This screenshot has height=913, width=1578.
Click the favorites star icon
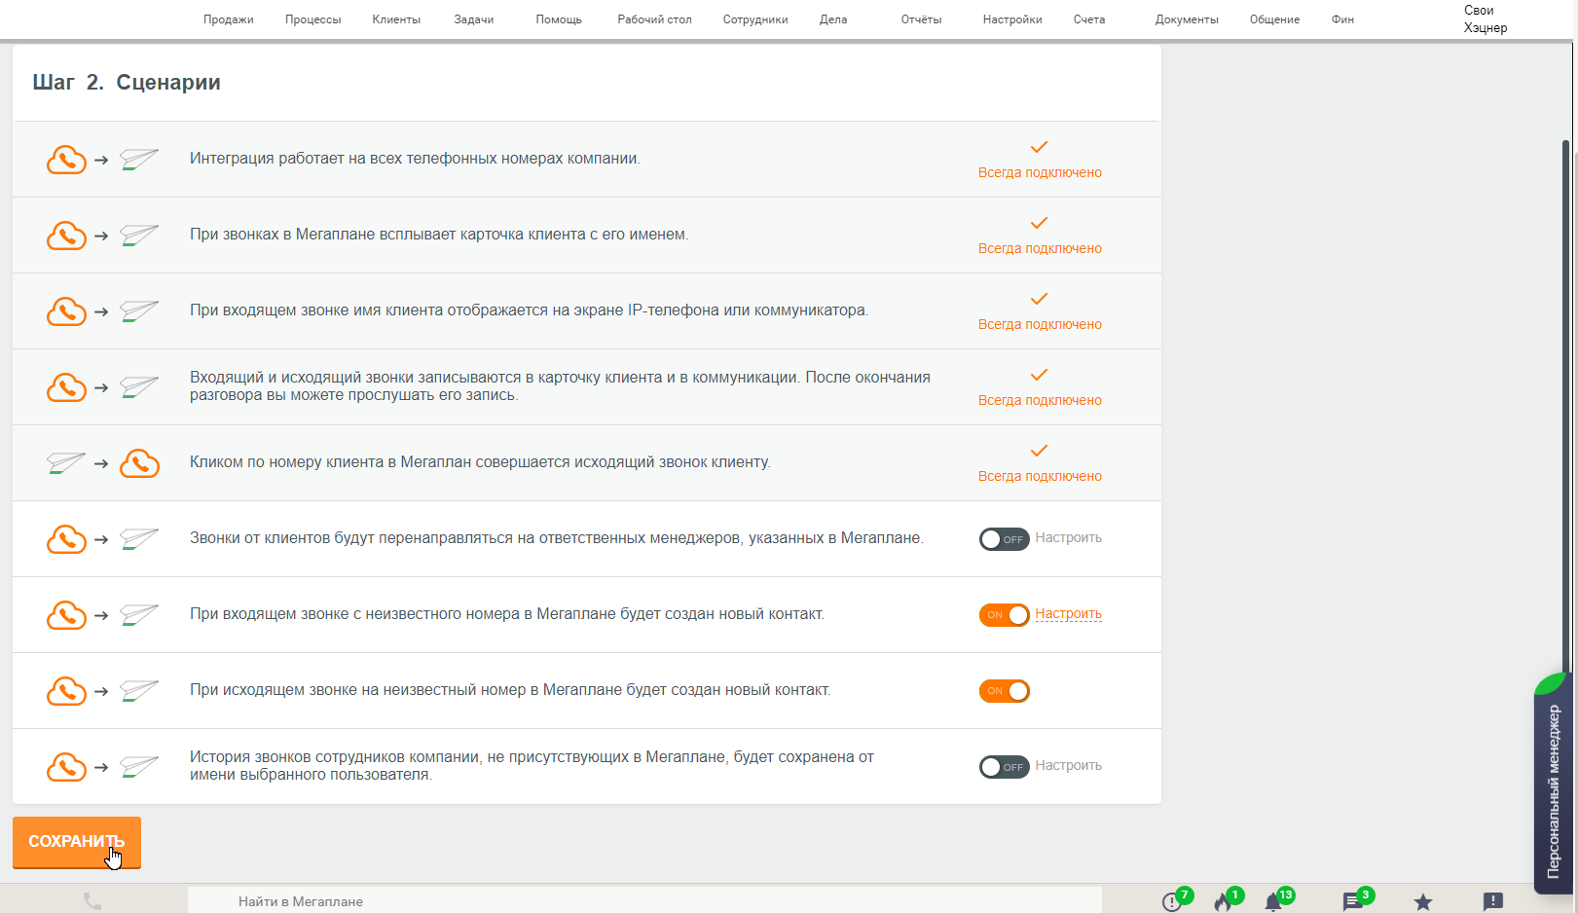coord(1423,902)
